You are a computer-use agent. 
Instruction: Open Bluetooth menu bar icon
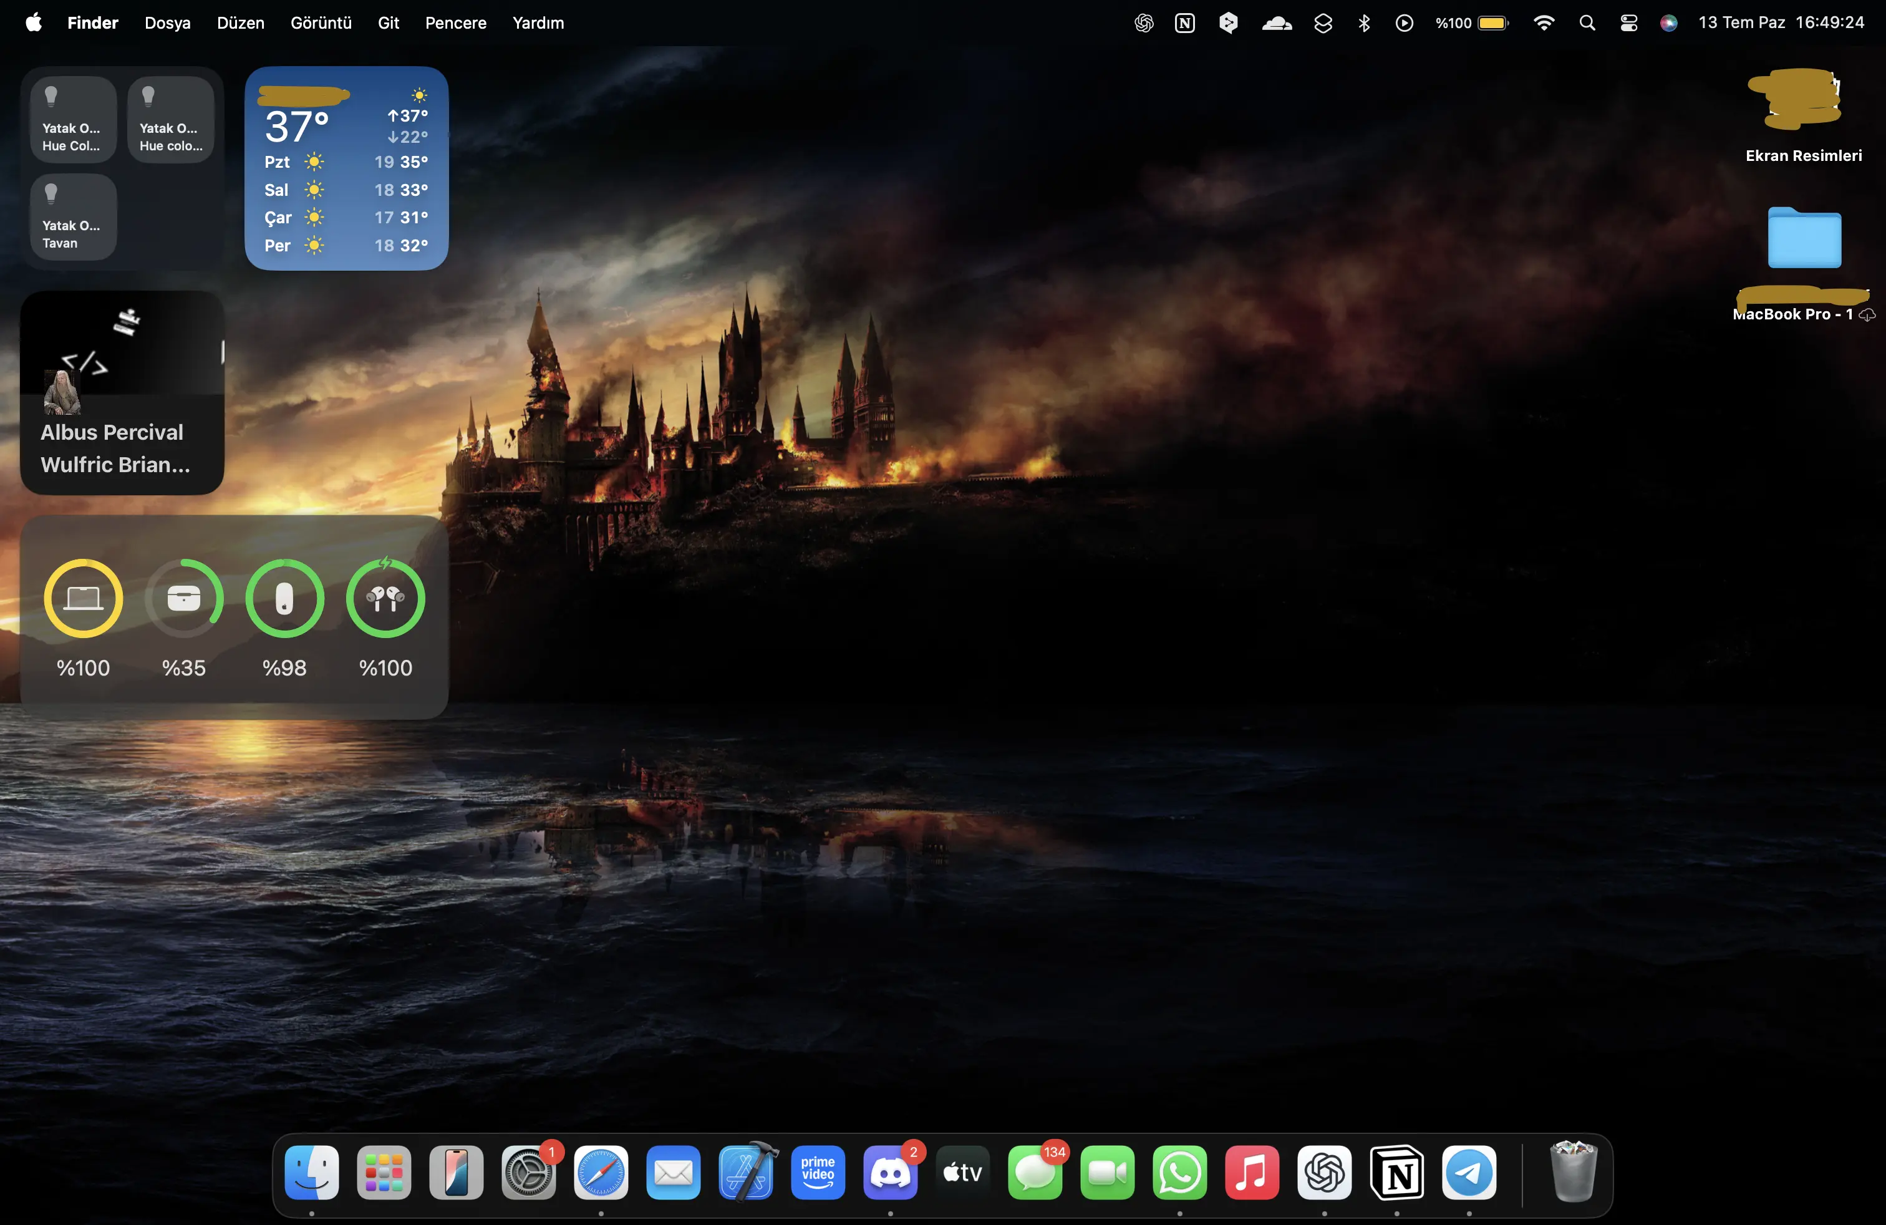[1364, 23]
